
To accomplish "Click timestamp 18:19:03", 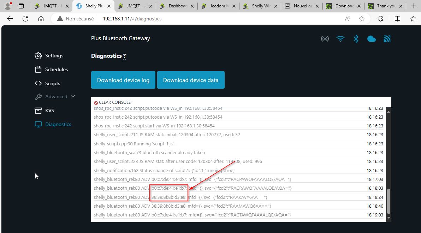I will coord(375,215).
